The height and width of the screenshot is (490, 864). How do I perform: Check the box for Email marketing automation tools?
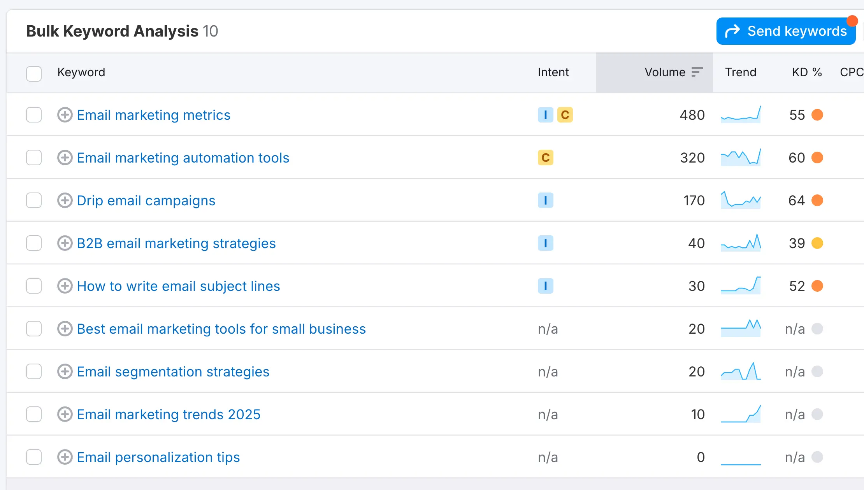[34, 158]
